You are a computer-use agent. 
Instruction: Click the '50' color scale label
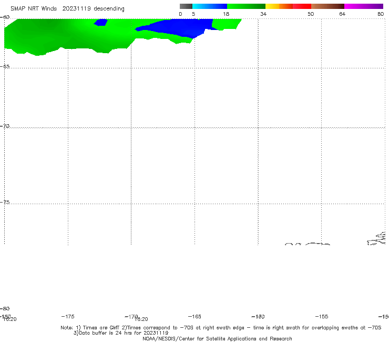[x=311, y=14]
